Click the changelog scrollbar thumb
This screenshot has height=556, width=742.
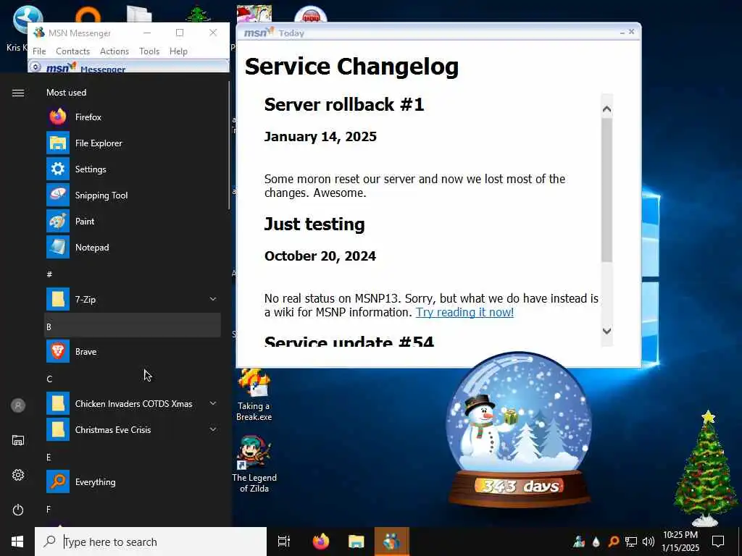(606, 189)
